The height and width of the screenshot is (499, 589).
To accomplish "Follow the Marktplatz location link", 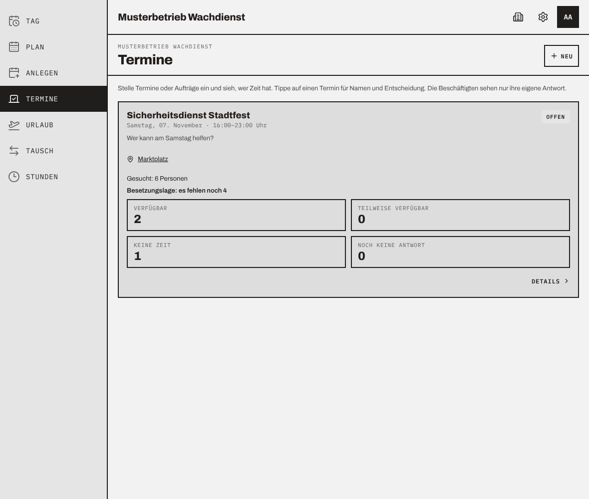I will pos(153,159).
